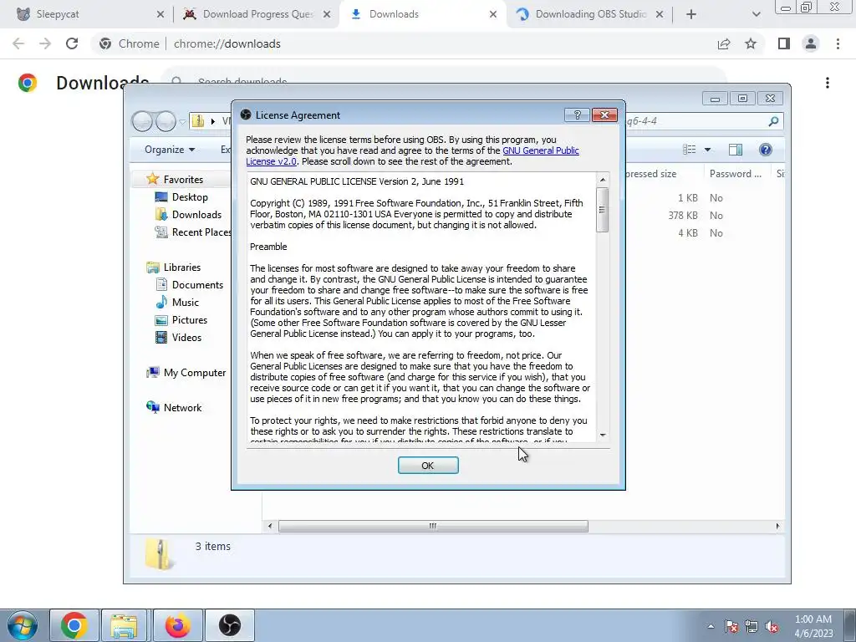Open Chrome three-dot main menu

click(x=838, y=43)
